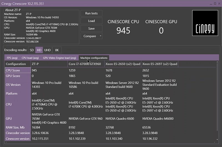Image resolution: width=222 pixels, height=147 pixels.
Task: Select the Cinescore version row label
Action: (x=18, y=139)
